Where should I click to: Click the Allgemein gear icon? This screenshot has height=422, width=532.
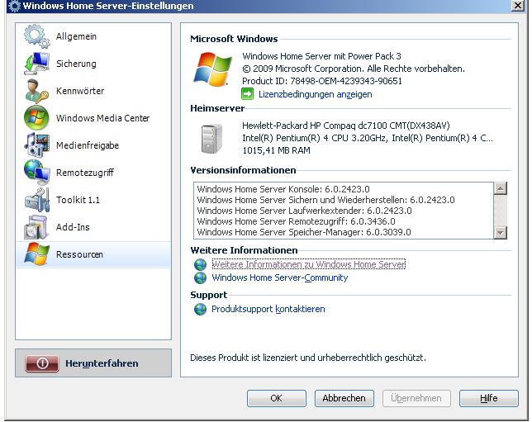pos(36,36)
